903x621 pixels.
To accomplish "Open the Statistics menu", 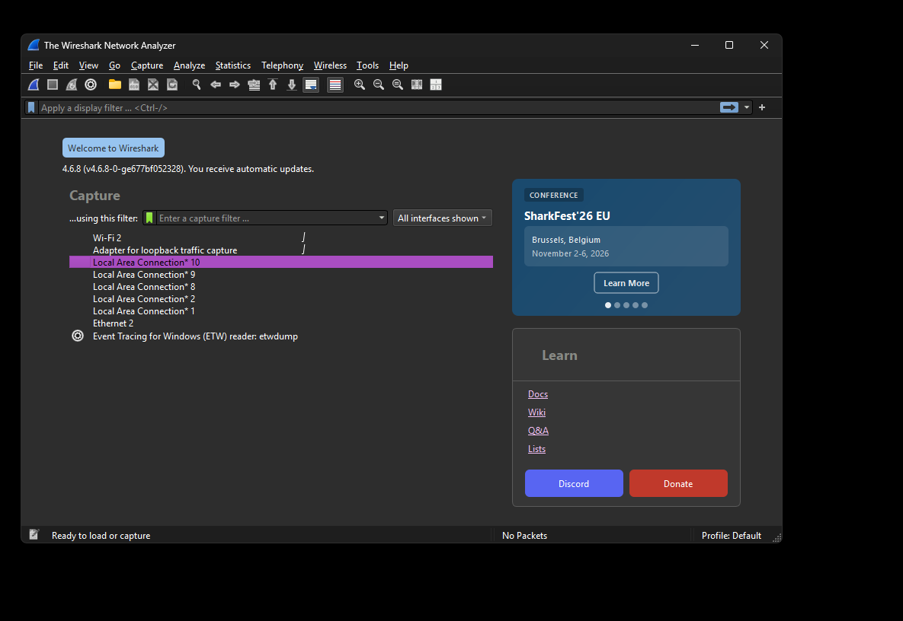I will [232, 65].
